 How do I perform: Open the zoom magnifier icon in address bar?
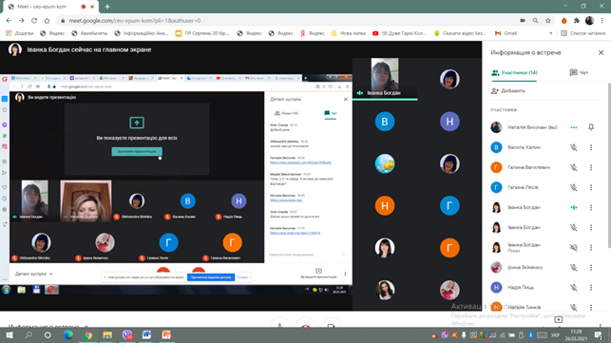[x=535, y=21]
